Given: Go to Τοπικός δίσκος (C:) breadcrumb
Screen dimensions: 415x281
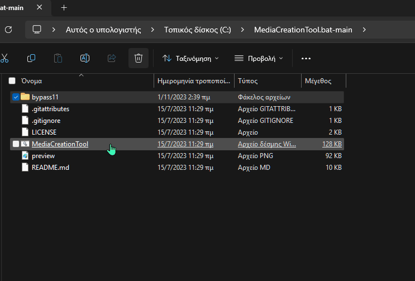Looking at the screenshot, I should pos(197,30).
